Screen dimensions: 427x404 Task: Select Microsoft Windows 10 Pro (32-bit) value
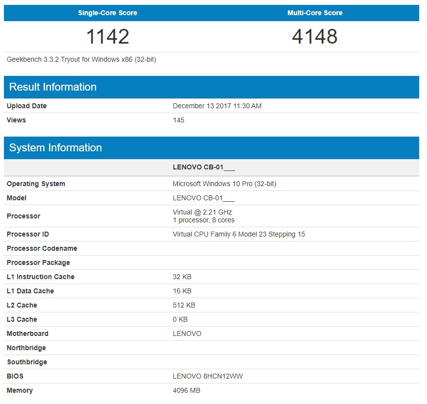pos(225,184)
